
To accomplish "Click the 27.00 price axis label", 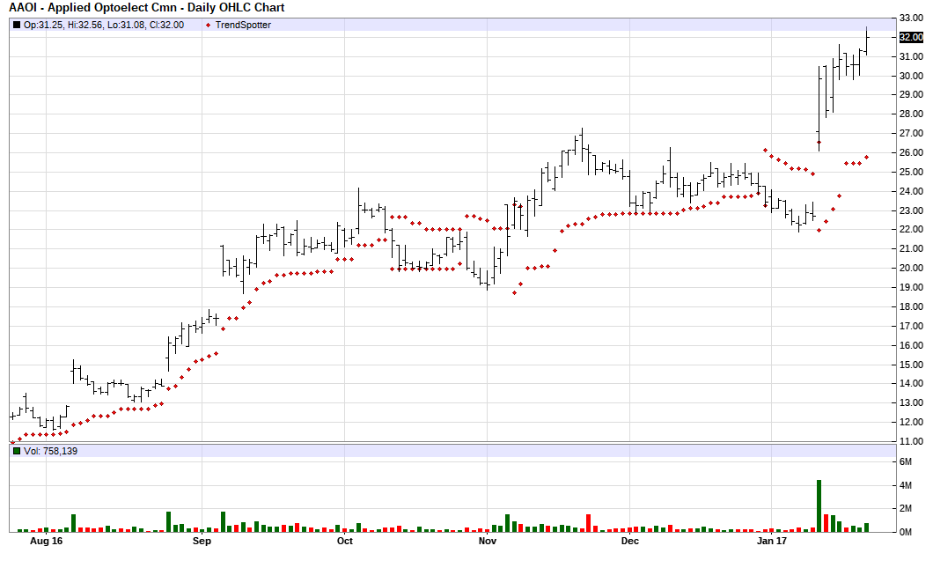I will (x=911, y=134).
